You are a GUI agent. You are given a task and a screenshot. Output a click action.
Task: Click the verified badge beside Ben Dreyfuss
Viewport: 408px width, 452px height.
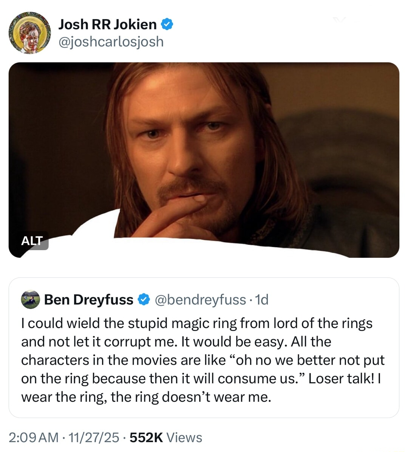(x=144, y=300)
